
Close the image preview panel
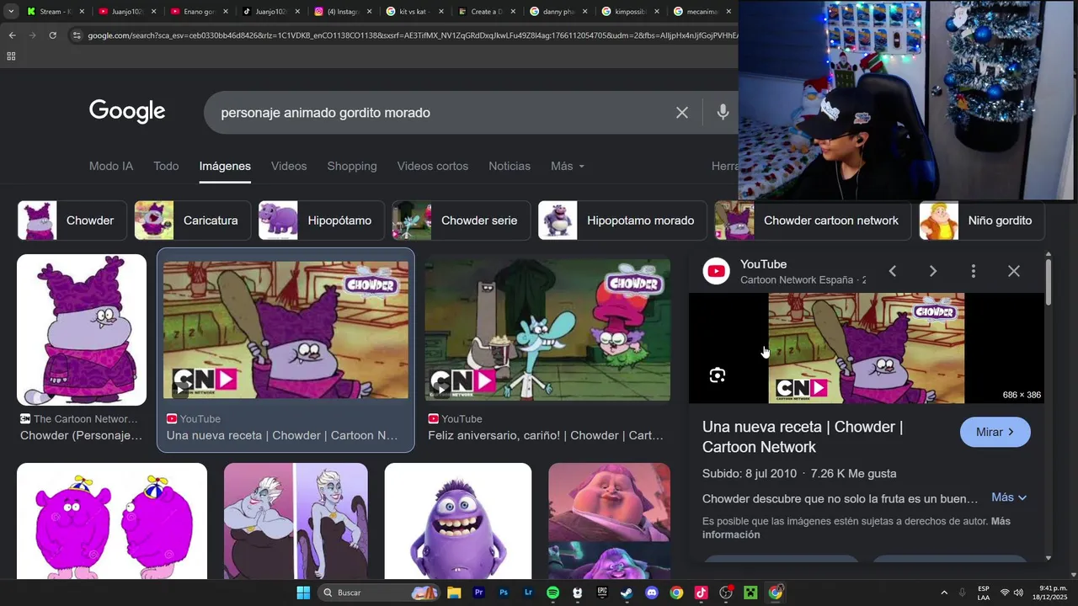point(1014,271)
